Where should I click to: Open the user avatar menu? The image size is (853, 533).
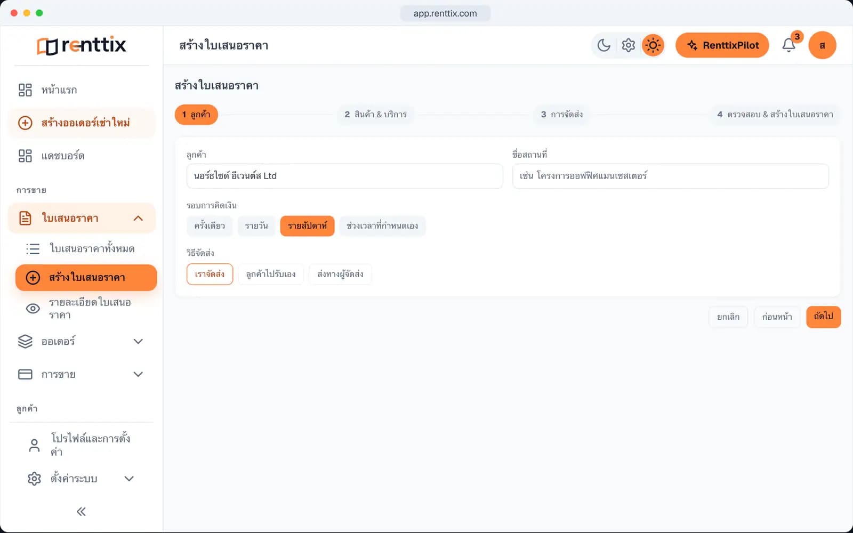click(822, 45)
